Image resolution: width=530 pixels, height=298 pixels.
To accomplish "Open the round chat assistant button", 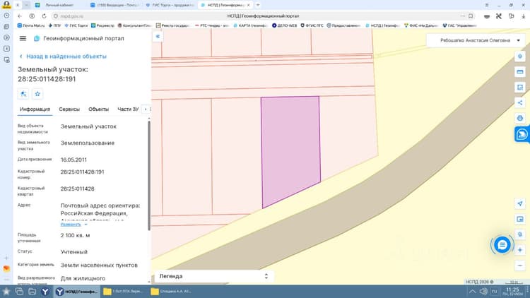I will pos(502,244).
